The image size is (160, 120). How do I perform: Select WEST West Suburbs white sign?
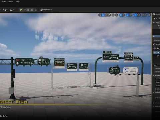(130, 70)
